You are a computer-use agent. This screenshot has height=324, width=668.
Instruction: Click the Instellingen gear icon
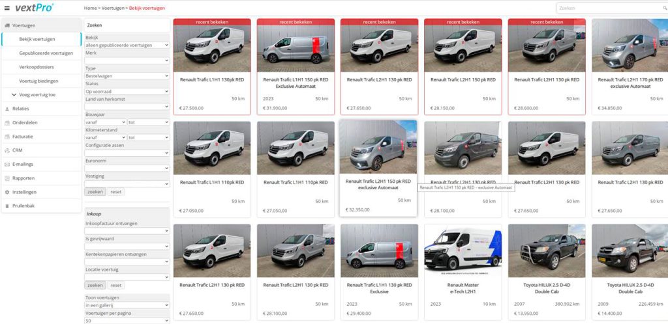point(7,192)
